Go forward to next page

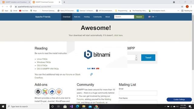coord(7,7)
